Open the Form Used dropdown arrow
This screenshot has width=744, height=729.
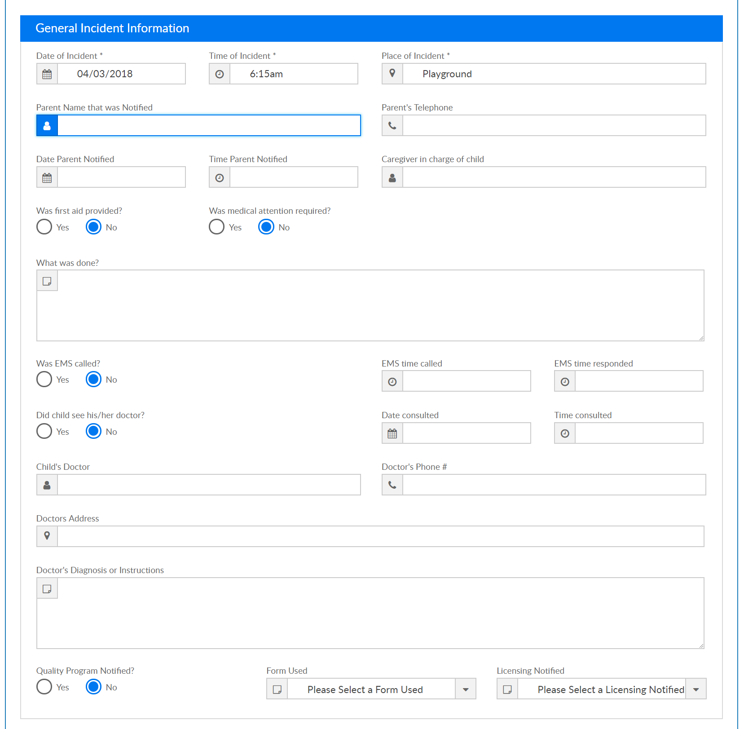click(466, 689)
